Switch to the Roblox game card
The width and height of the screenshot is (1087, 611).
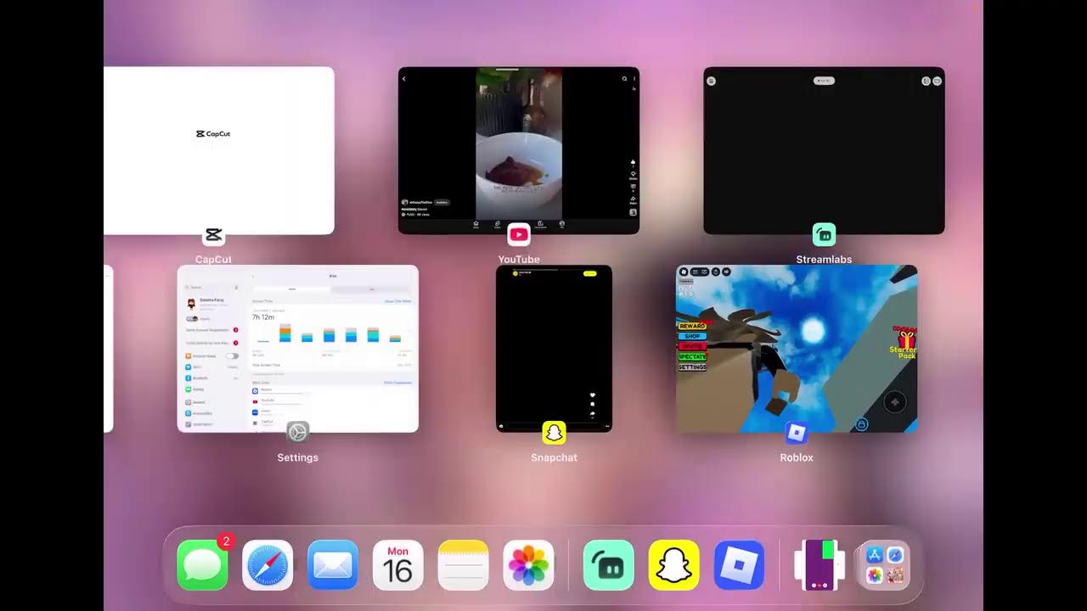[797, 349]
